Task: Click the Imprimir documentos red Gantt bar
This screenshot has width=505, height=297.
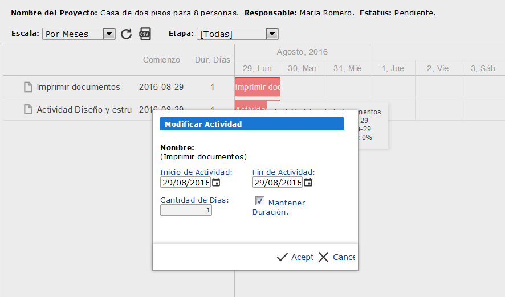Action: (x=258, y=87)
